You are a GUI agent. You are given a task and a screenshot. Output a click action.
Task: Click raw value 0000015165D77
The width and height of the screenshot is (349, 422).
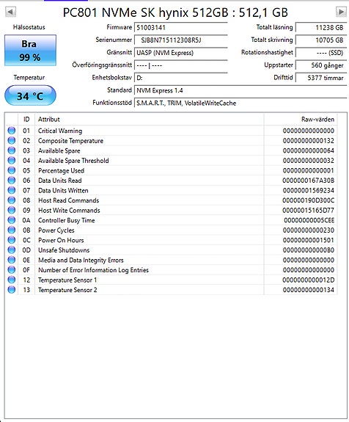tap(309, 211)
